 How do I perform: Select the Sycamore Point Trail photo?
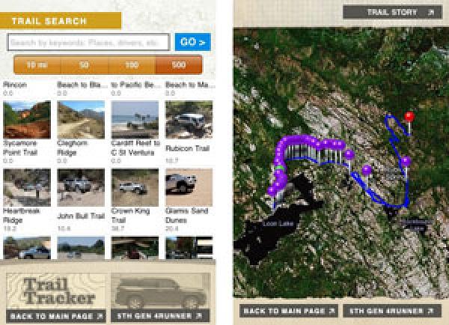tap(27, 120)
